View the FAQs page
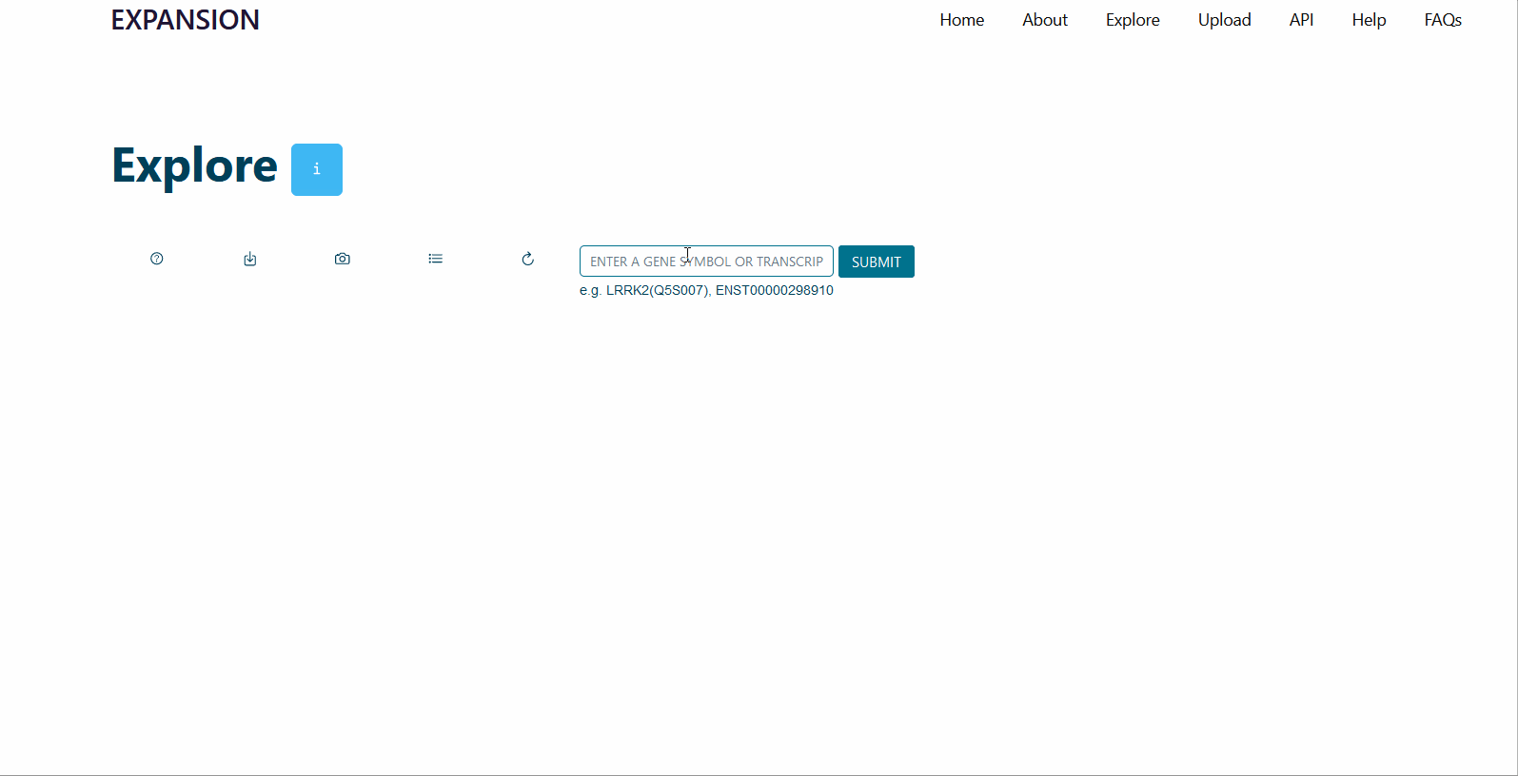Viewport: 1518px width, 776px height. (1442, 20)
